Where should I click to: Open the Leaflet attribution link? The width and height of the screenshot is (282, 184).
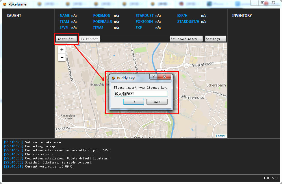[x=220, y=136]
